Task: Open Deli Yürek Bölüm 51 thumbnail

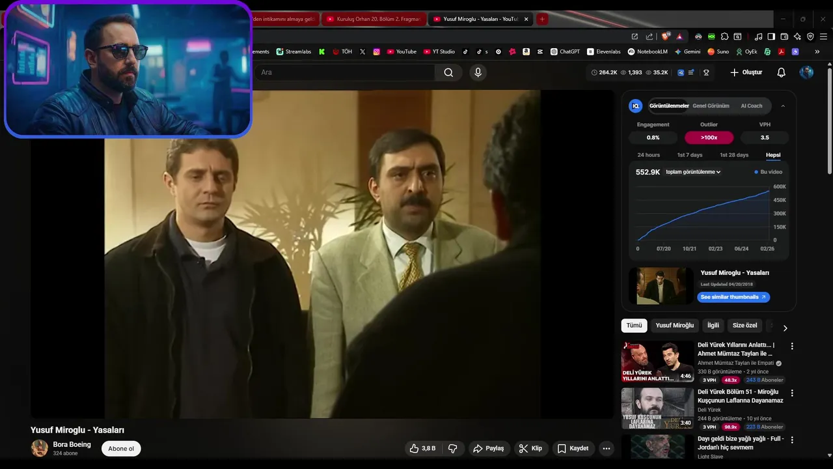Action: pyautogui.click(x=657, y=408)
